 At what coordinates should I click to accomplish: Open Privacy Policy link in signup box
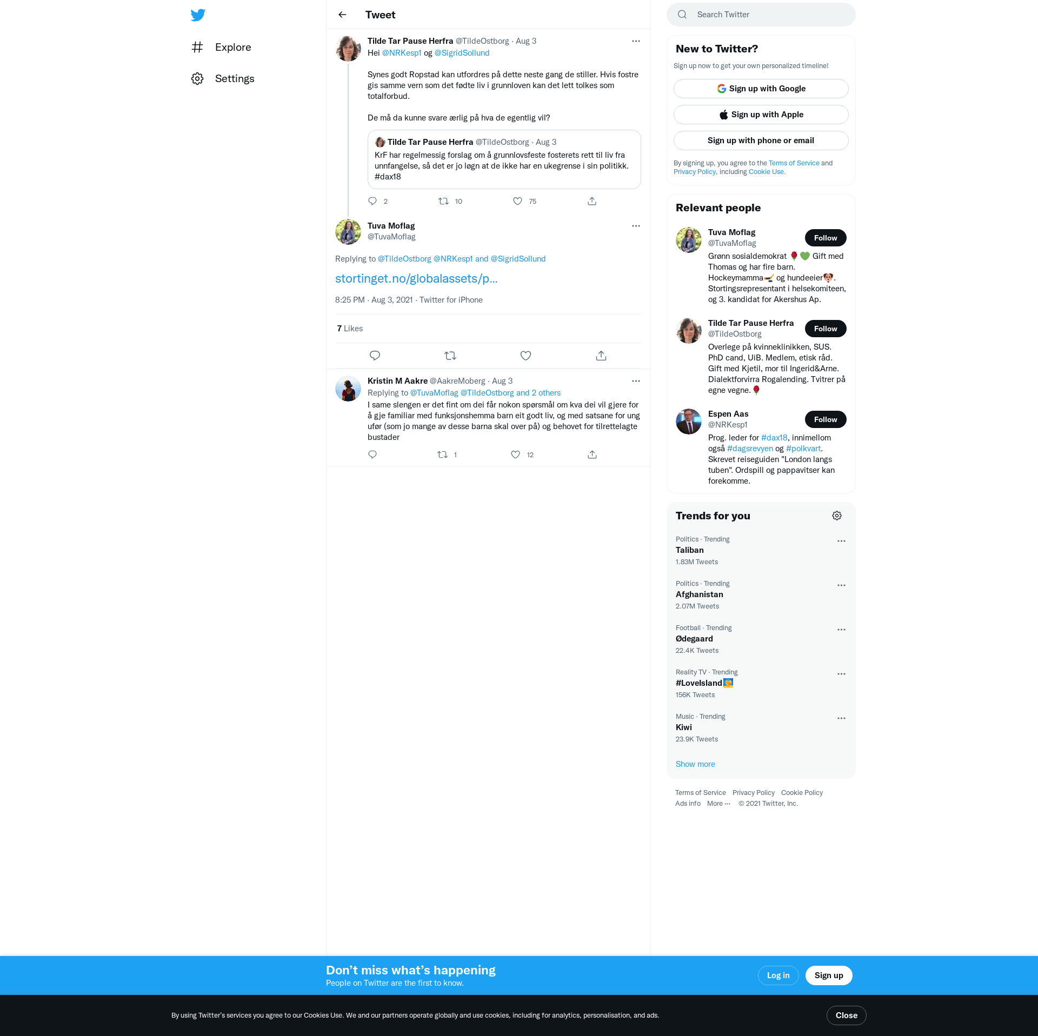(x=695, y=172)
